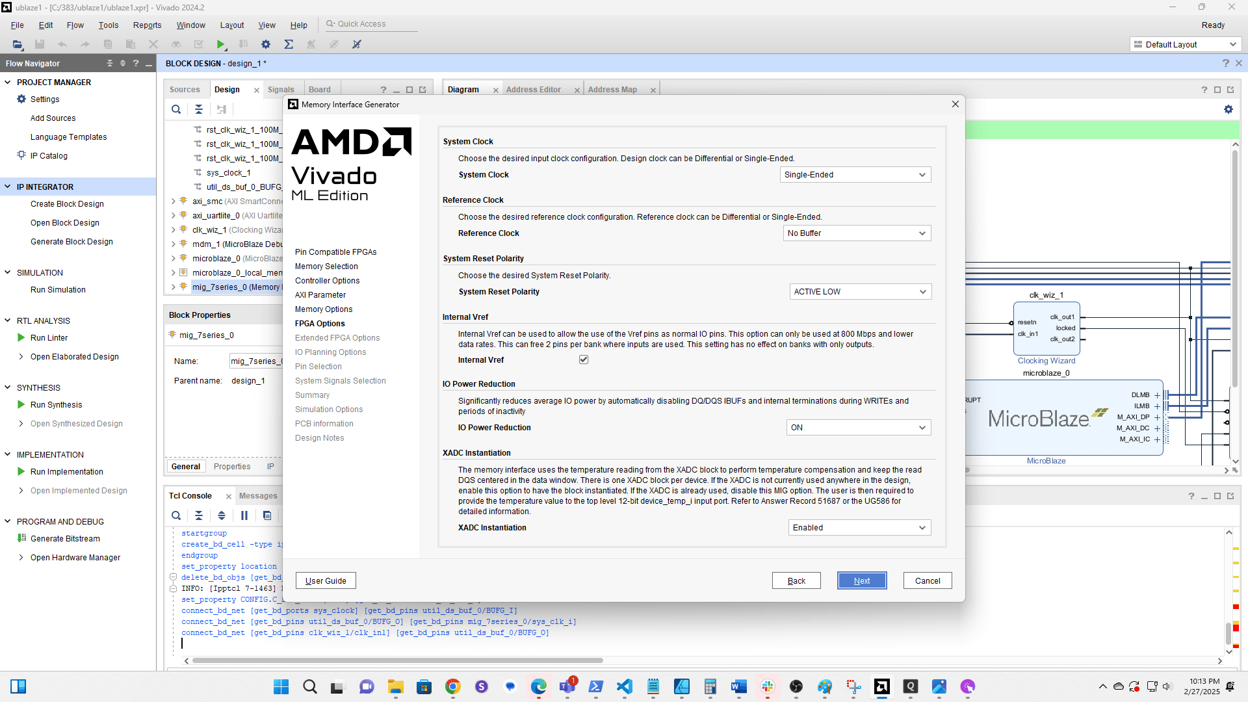Click the Copy All icon in the Tcl Console

click(267, 515)
